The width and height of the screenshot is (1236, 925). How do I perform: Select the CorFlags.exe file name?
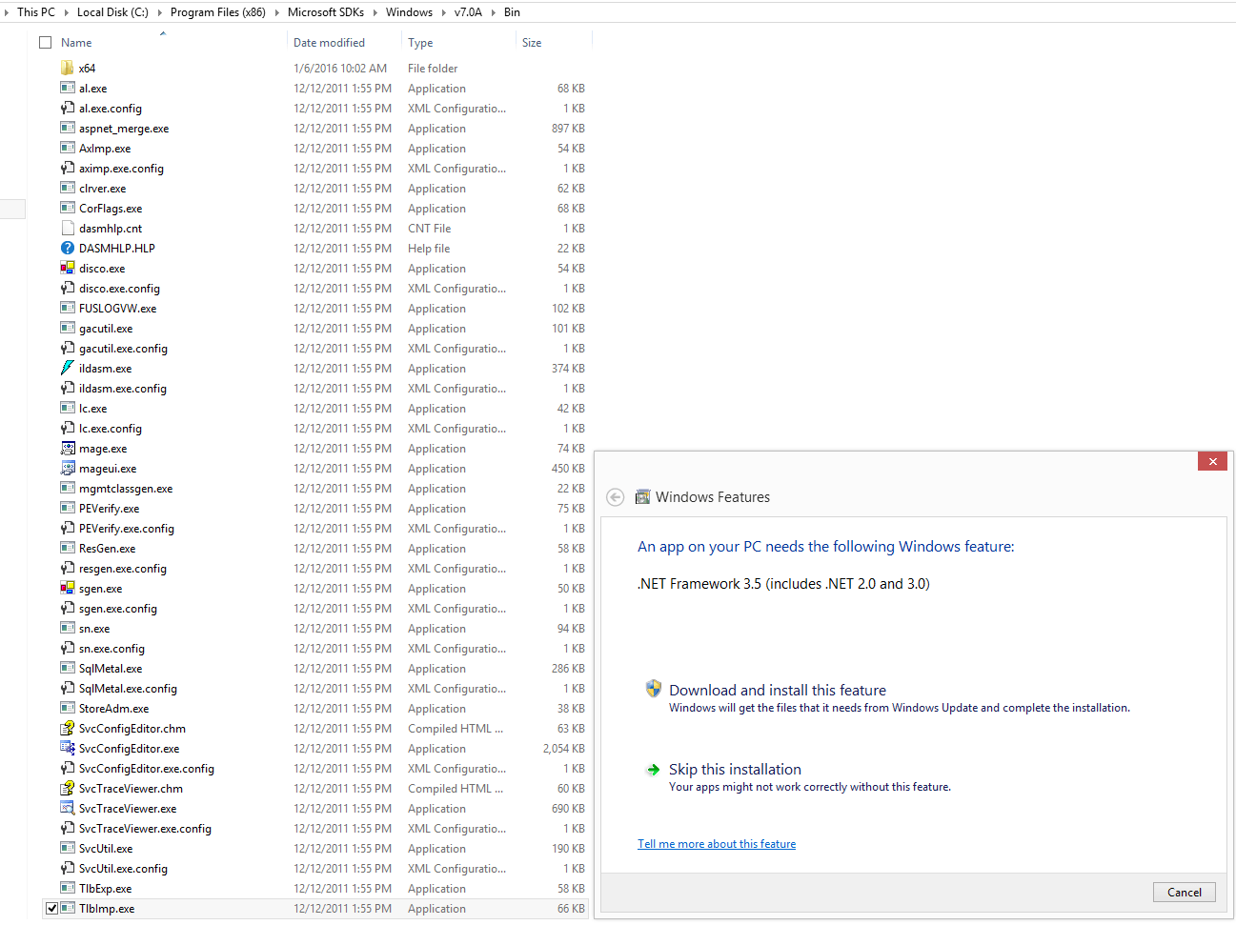click(x=111, y=209)
